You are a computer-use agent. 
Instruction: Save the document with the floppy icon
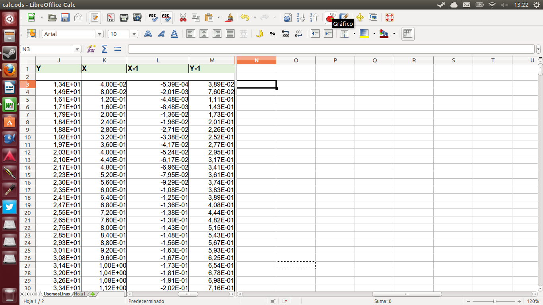coord(65,17)
